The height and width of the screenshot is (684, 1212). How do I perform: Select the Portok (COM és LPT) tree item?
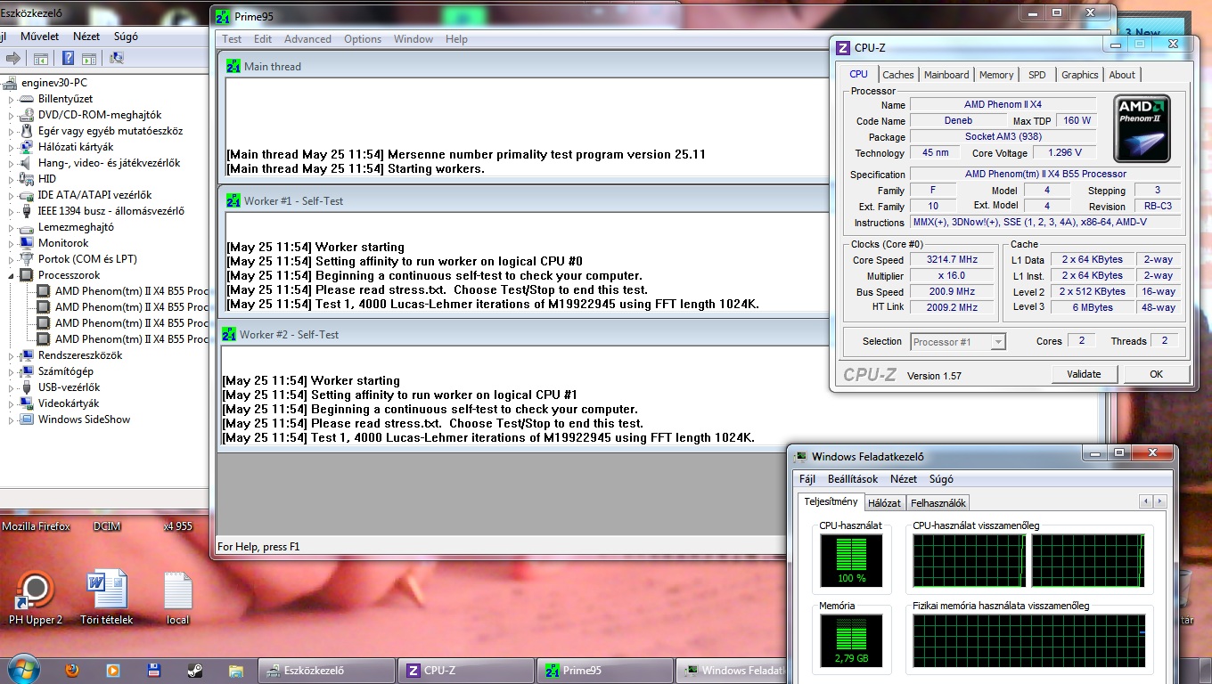(x=87, y=259)
